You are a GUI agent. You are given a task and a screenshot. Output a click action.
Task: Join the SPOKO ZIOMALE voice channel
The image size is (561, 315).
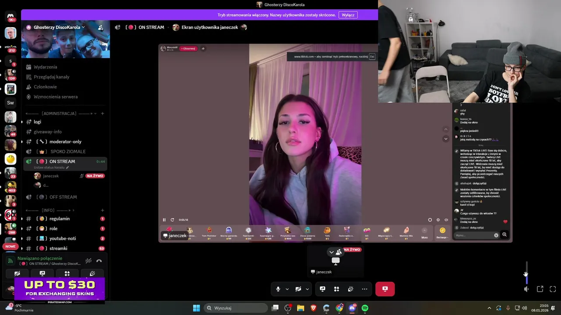pos(65,151)
